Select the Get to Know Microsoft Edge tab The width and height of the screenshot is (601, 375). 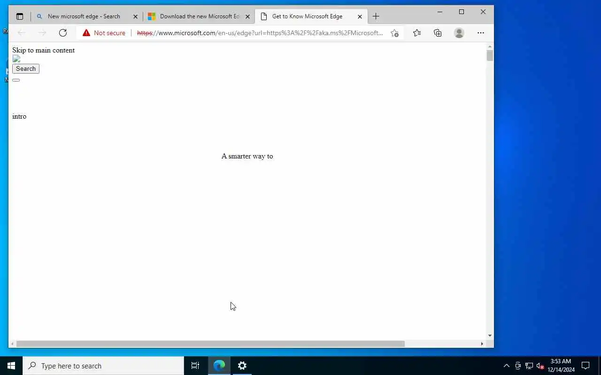[311, 16]
